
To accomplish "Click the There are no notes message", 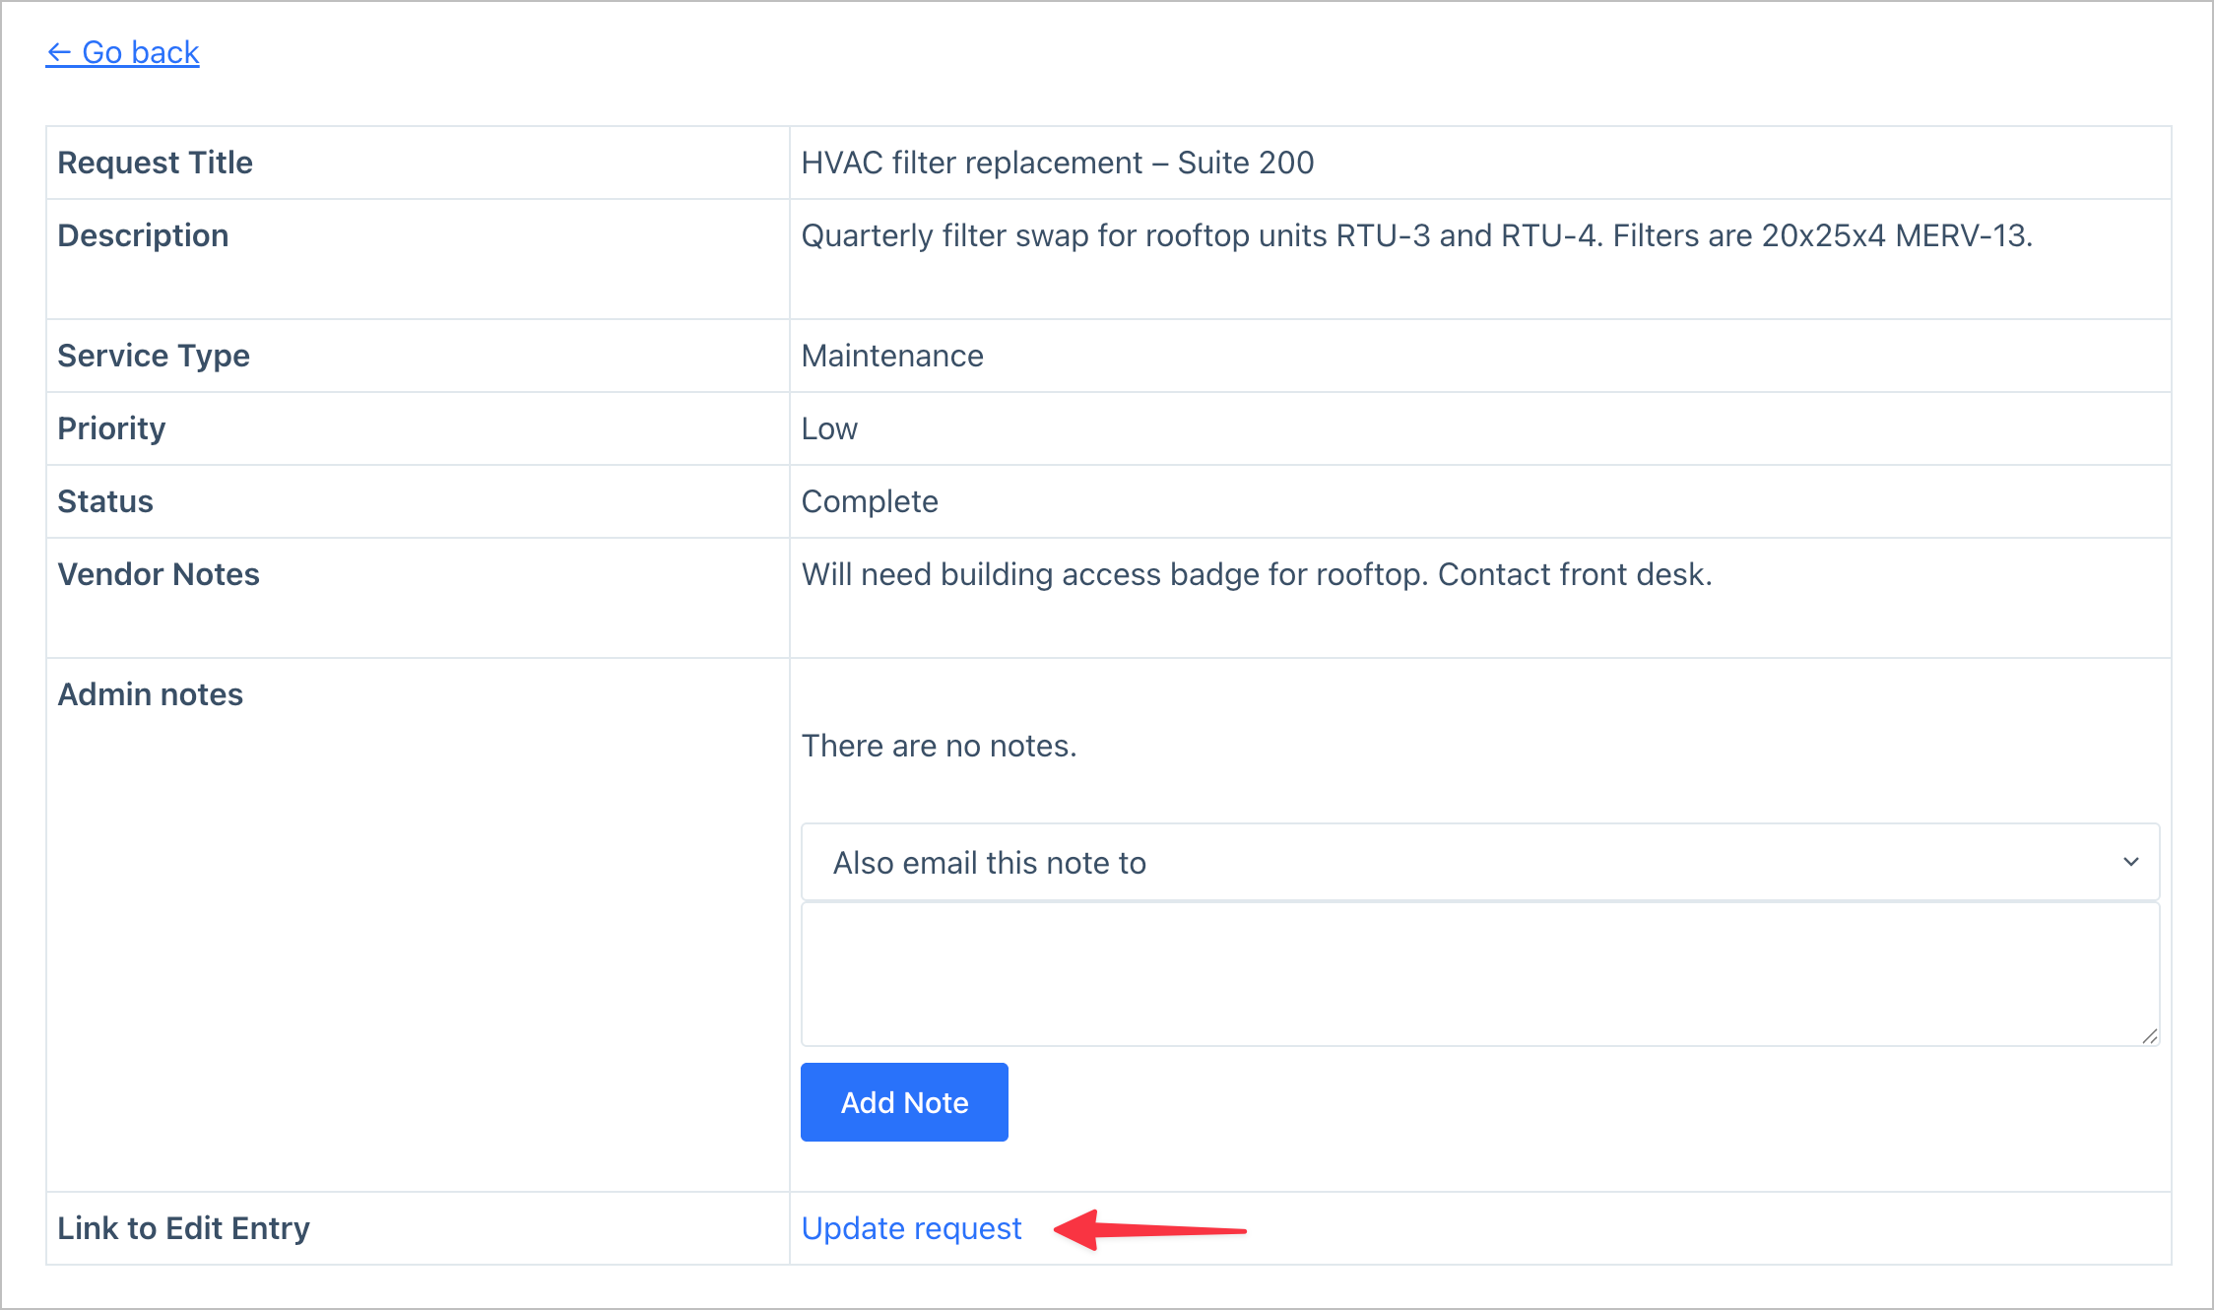I will pos(939,746).
